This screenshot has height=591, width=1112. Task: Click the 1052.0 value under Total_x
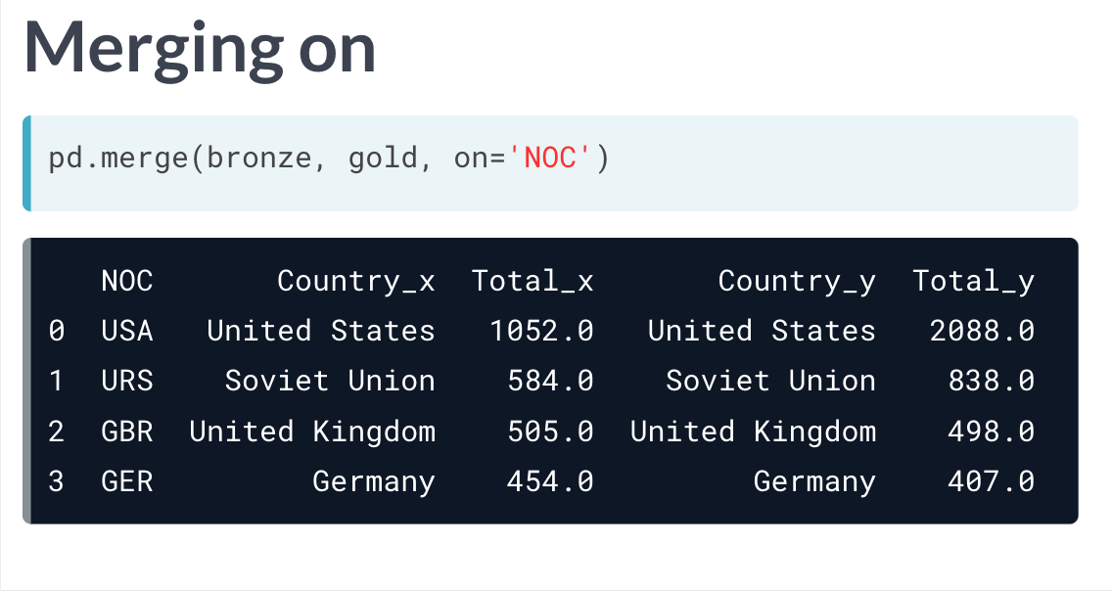[x=542, y=331]
